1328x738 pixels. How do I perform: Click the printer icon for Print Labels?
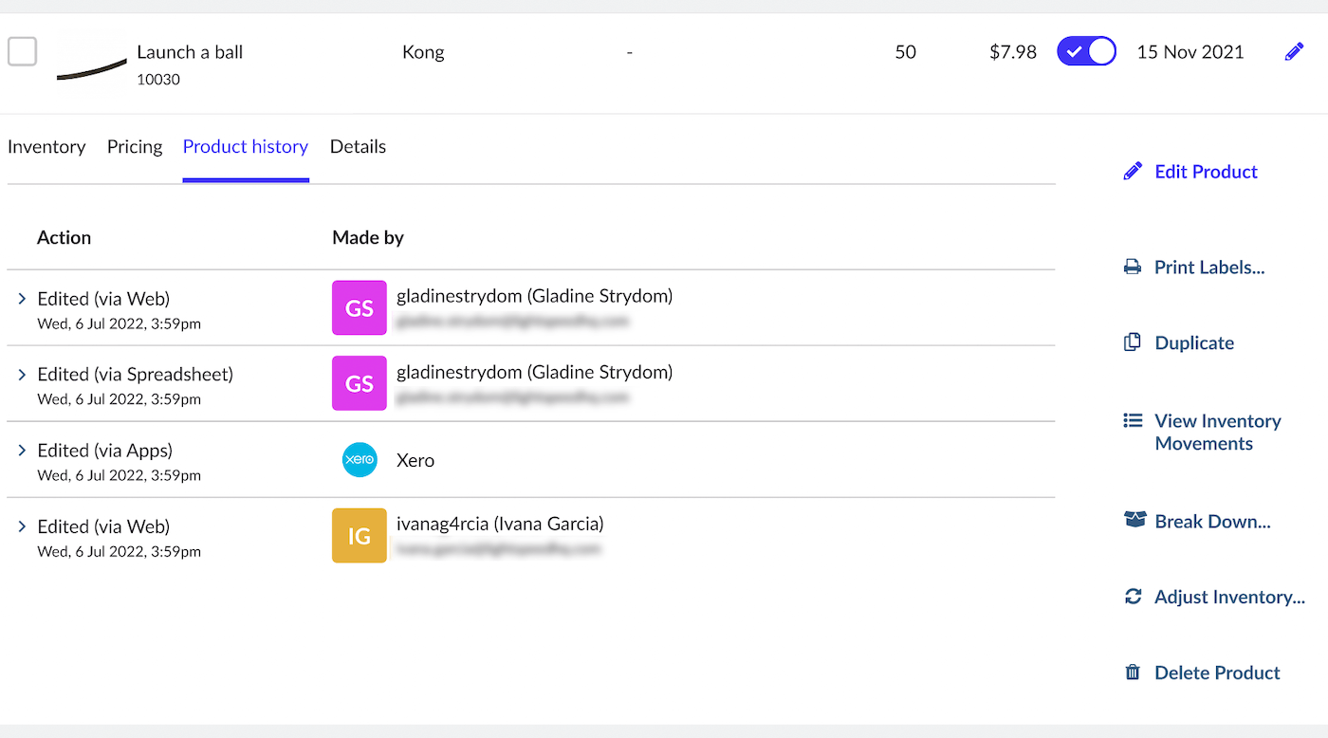click(1133, 268)
